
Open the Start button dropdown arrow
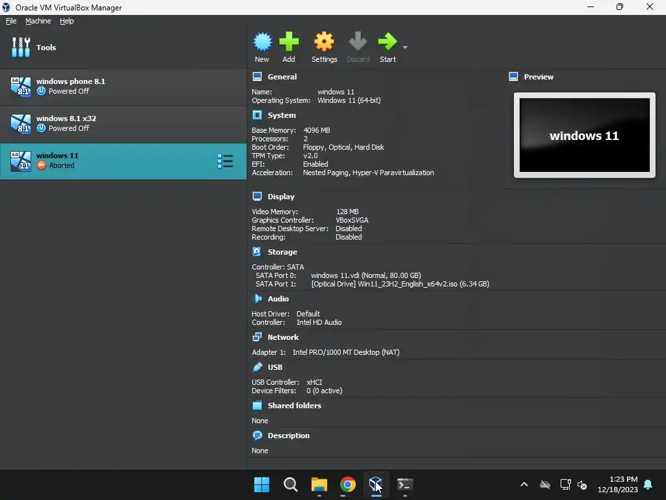405,47
